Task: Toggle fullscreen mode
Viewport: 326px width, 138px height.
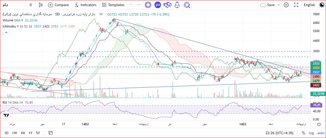Action: pyautogui.click(x=296, y=5)
